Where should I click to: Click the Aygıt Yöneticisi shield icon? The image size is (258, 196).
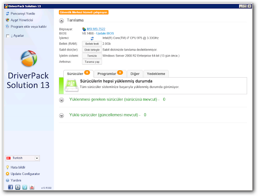tap(7, 20)
